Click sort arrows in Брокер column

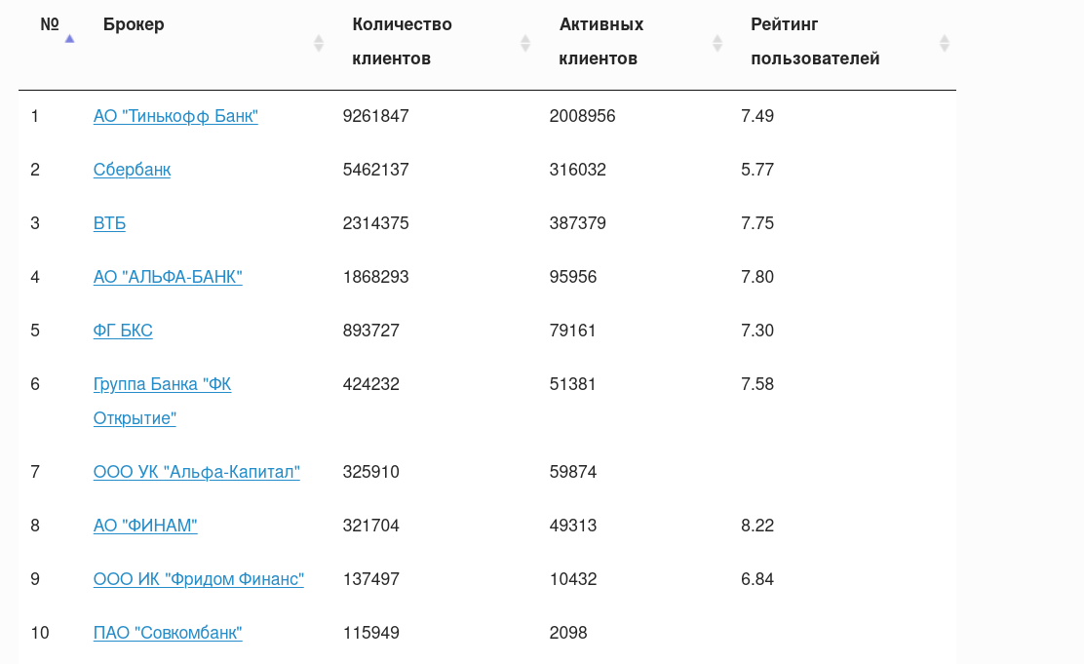(318, 43)
